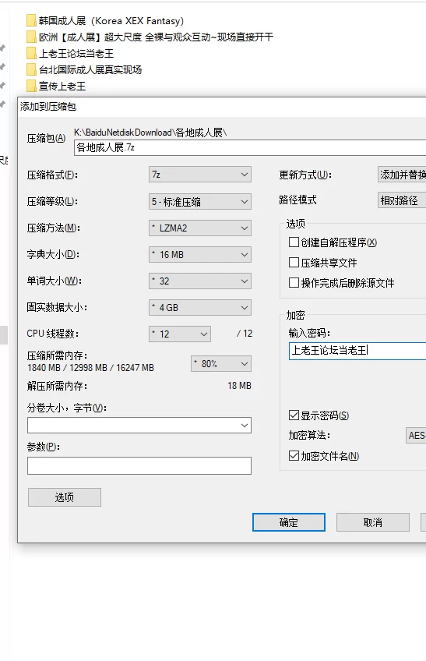This screenshot has width=426, height=661.
Task: Enable 操作完成后删除源文件 checkbox
Action: [x=294, y=282]
